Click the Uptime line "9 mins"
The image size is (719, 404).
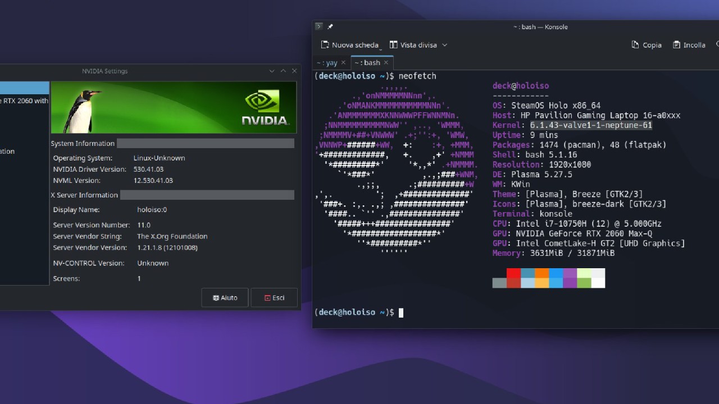[525, 135]
